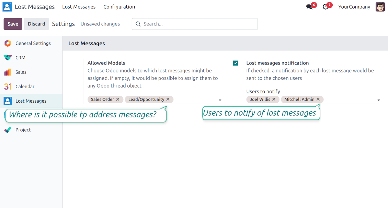Select the Sales icon in sidebar
The width and height of the screenshot is (388, 208).
[8, 72]
